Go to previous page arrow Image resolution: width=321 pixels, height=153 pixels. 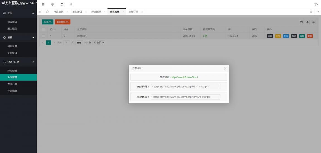click(43, 43)
